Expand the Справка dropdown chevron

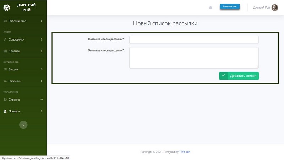tap(42, 100)
